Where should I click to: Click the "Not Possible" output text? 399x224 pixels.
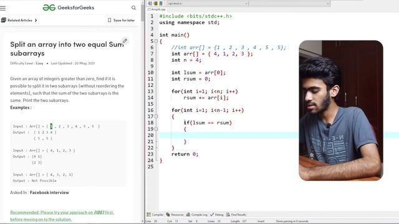44,181
